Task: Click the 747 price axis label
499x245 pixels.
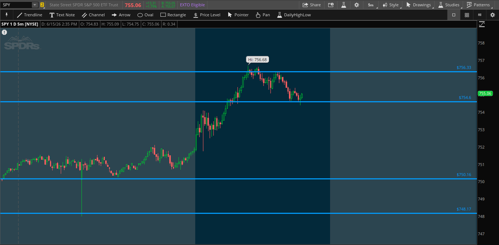Action: pyautogui.click(x=481, y=234)
